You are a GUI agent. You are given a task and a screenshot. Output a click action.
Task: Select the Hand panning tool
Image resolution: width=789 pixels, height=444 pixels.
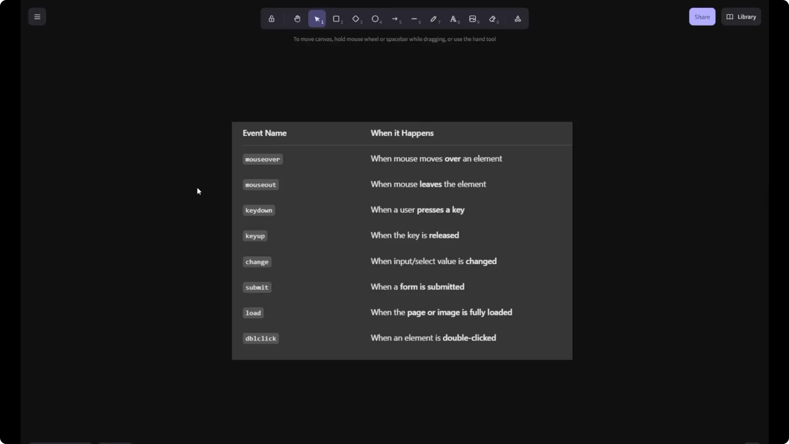click(297, 19)
